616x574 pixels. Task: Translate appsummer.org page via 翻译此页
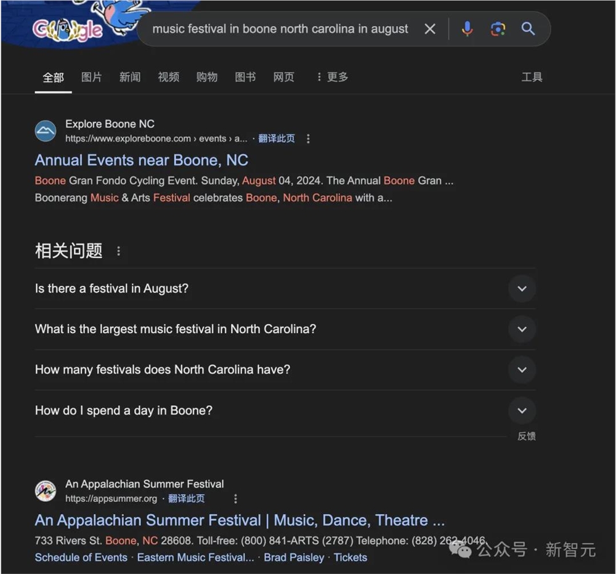pos(186,499)
